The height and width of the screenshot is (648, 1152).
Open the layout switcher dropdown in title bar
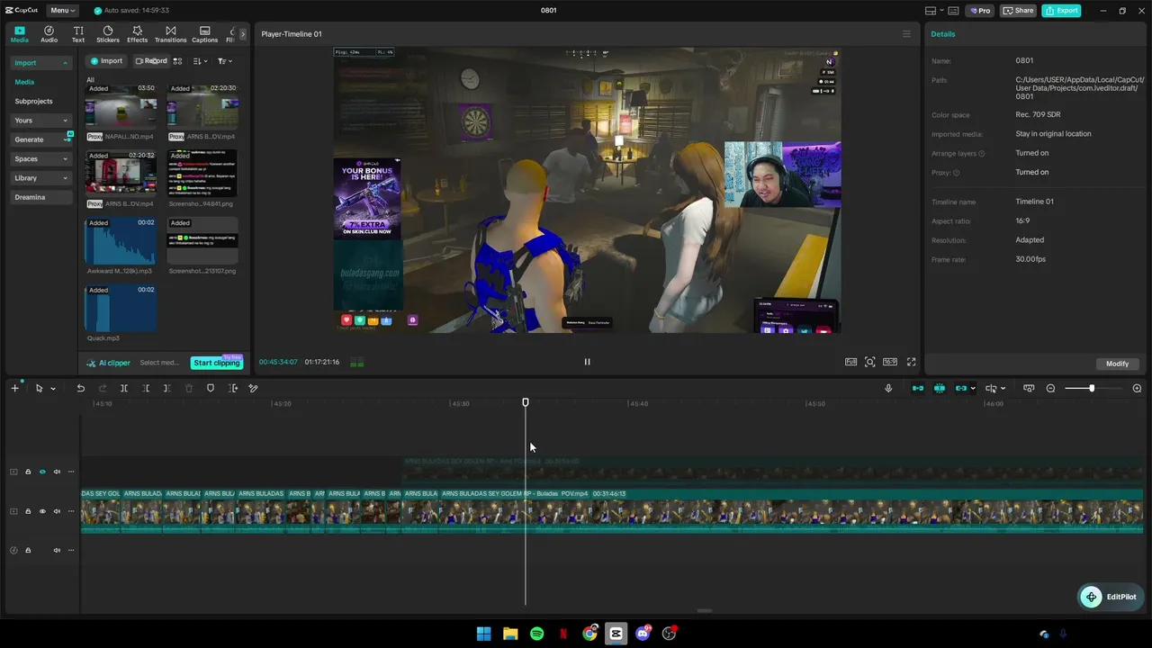933,11
